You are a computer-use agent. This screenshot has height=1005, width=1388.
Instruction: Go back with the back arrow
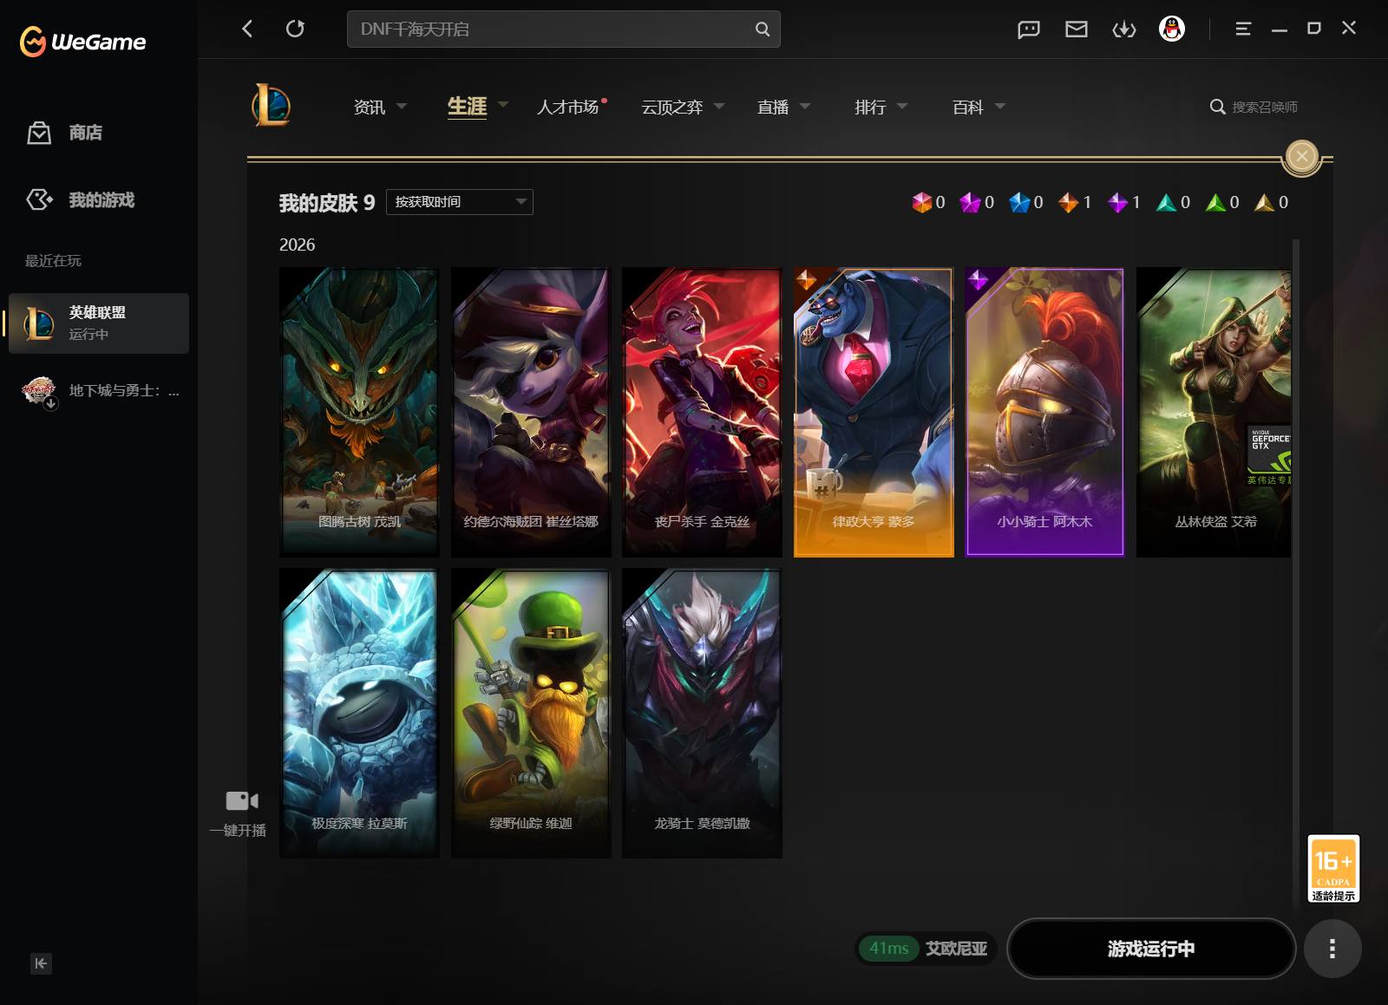click(x=247, y=29)
